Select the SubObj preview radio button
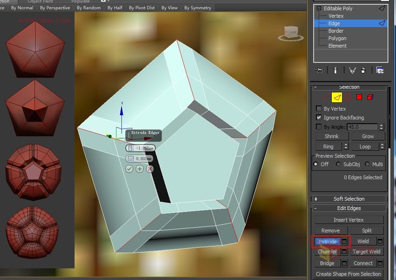Image resolution: width=396 pixels, height=280 pixels. click(337, 164)
